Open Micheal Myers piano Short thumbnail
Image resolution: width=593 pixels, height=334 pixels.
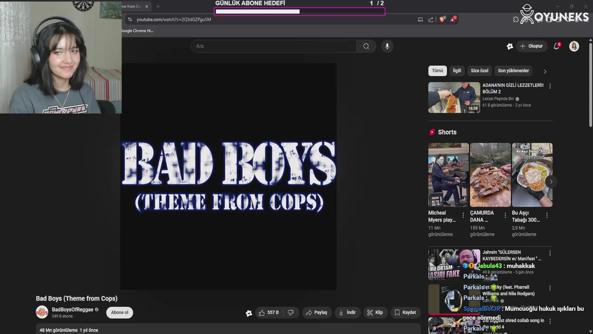tap(448, 175)
